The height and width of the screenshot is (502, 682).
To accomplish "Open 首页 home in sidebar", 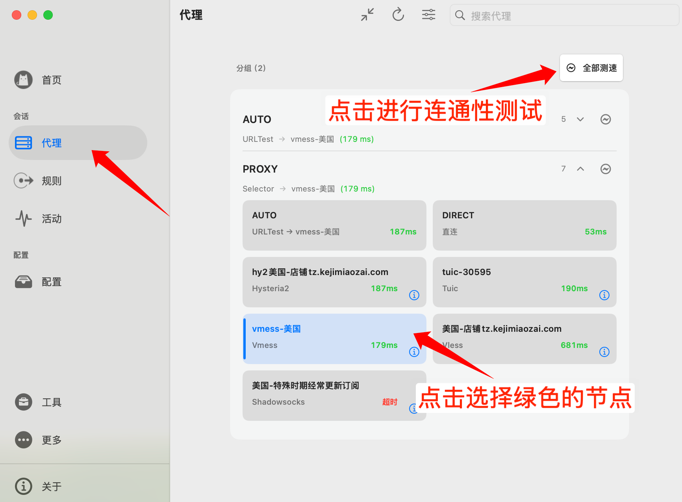I will (78, 80).
